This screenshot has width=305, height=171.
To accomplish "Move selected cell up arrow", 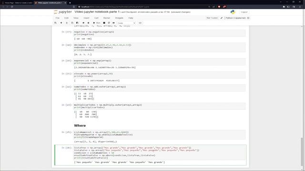I will pos(83,23).
